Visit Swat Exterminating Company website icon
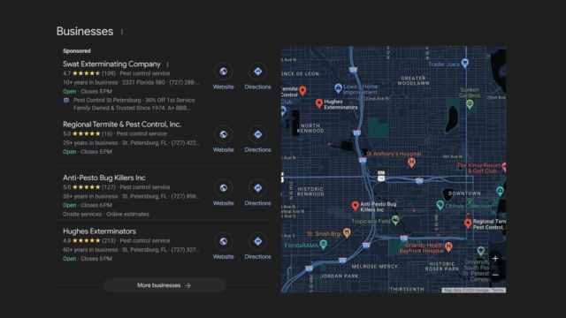Screen dimensions: 566x318 point(224,72)
